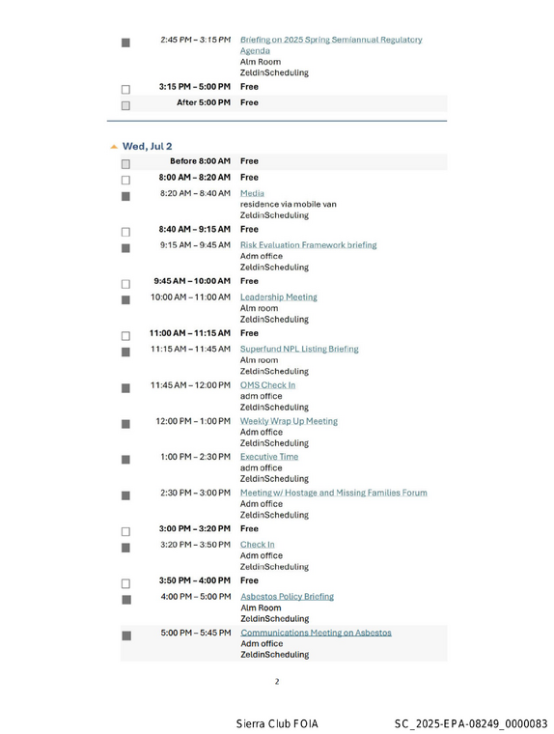Click busy marker for 10:00 AM Leadership Meeting
The height and width of the screenshot is (734, 554).
tap(125, 300)
